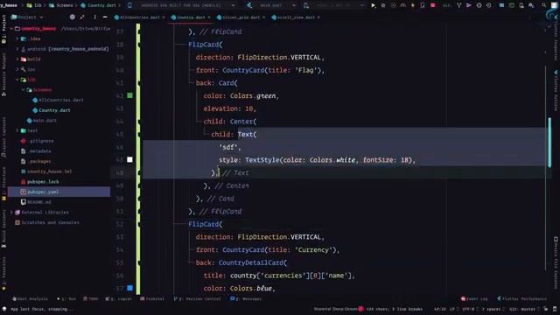The image size is (560, 315).
Task: Run the app with the green play icon
Action: pos(373,6)
